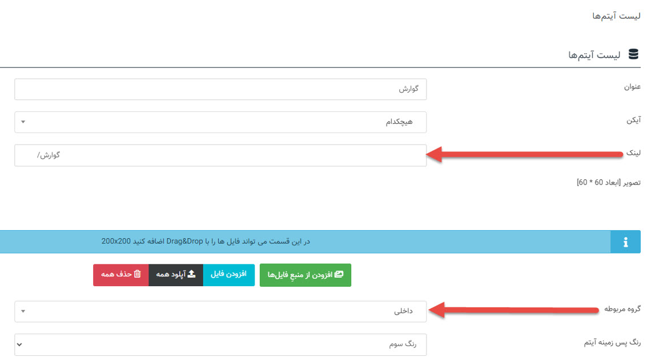The height and width of the screenshot is (357, 655).
Task: Click the light blue افزودن فایل button
Action: pos(228,274)
